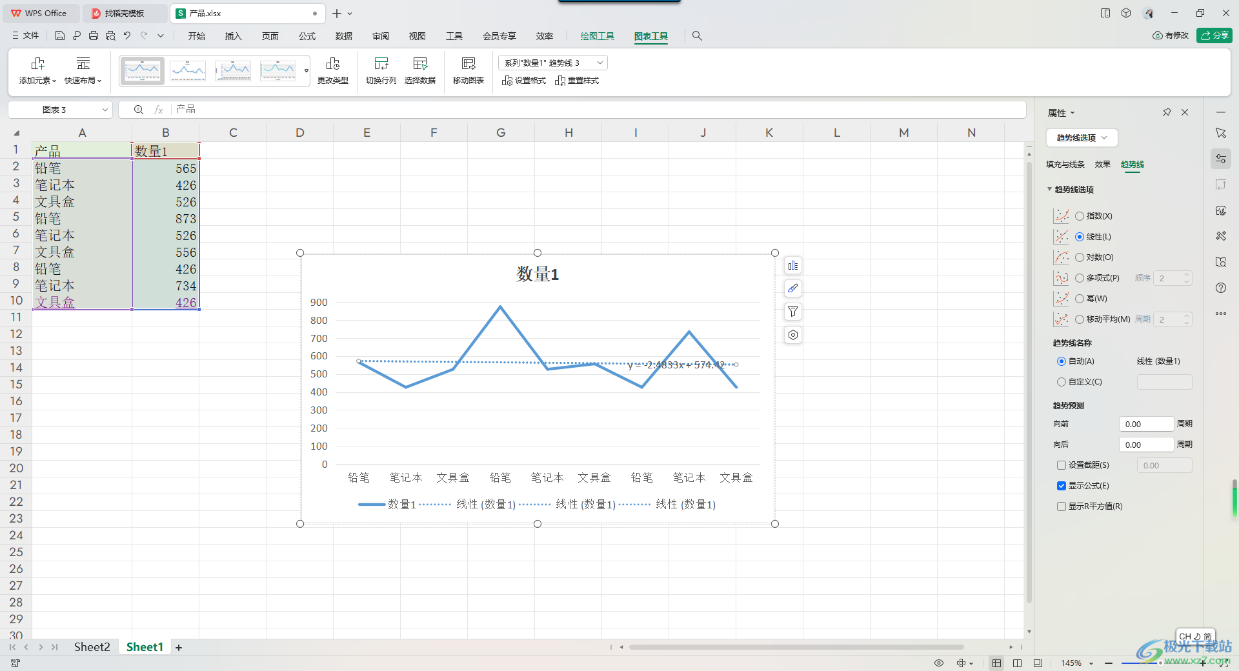This screenshot has height=671, width=1239.
Task: Expand the chart styles gallery arrow
Action: [307, 70]
